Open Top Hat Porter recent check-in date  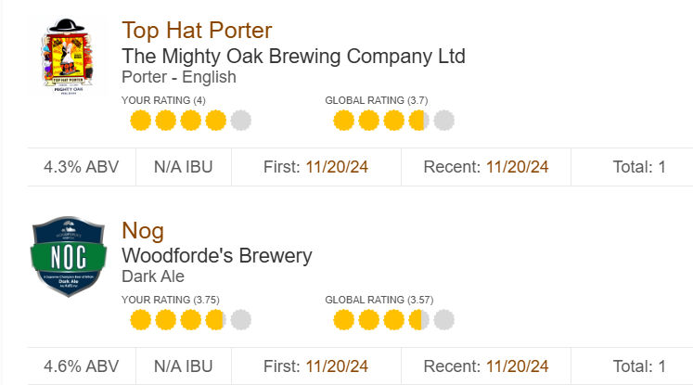coord(517,167)
